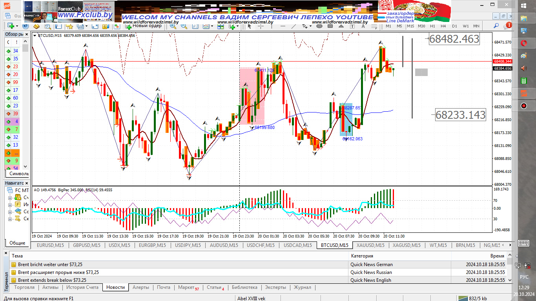
Task: Open the Маркет terminal tab
Action: 188,287
